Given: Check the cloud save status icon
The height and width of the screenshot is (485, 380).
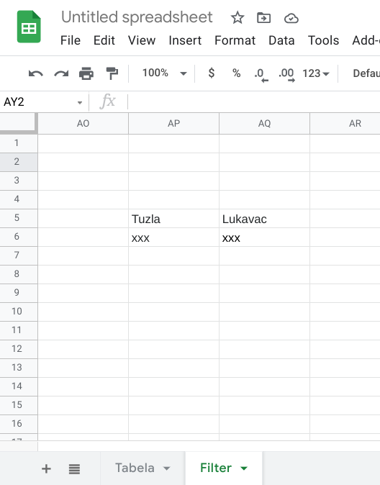Looking at the screenshot, I should (291, 18).
